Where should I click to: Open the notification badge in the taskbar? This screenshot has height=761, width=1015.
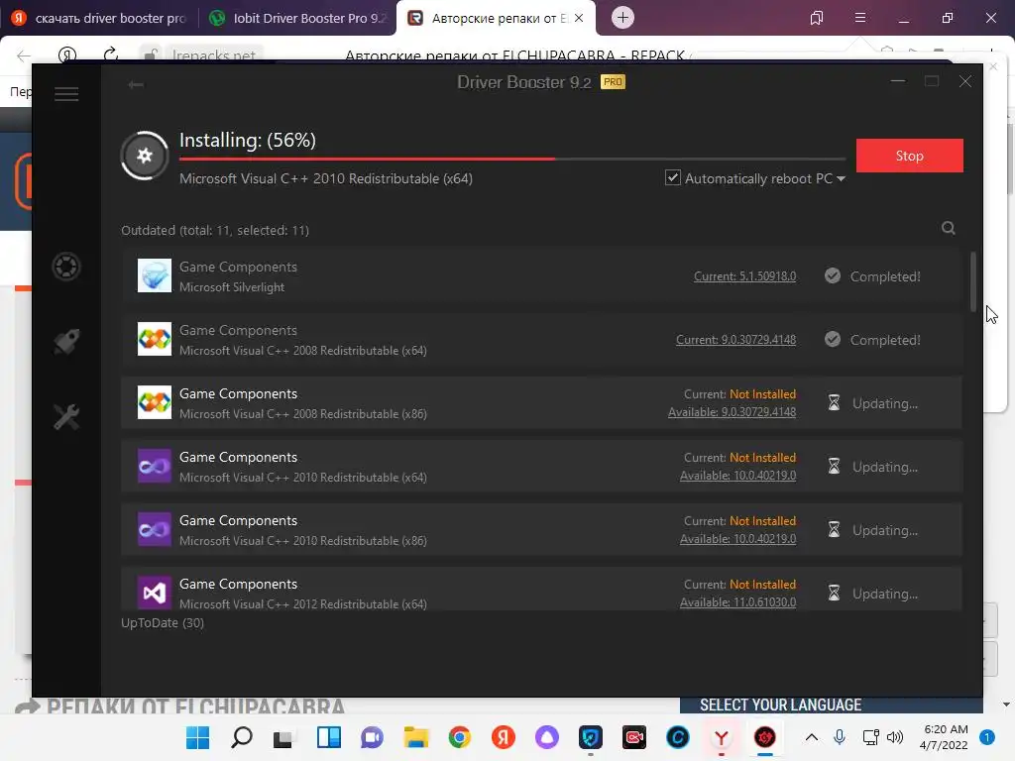point(987,737)
